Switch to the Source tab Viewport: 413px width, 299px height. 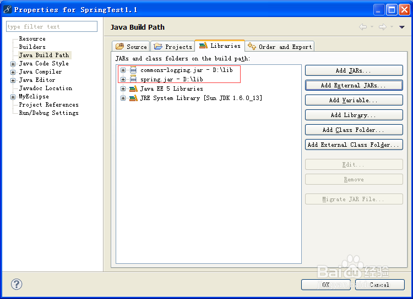tap(131, 47)
